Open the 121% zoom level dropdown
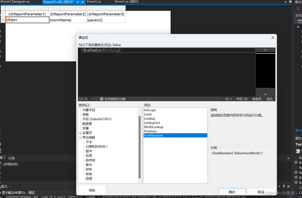Viewport: 302px width, 198px height. click(92, 99)
